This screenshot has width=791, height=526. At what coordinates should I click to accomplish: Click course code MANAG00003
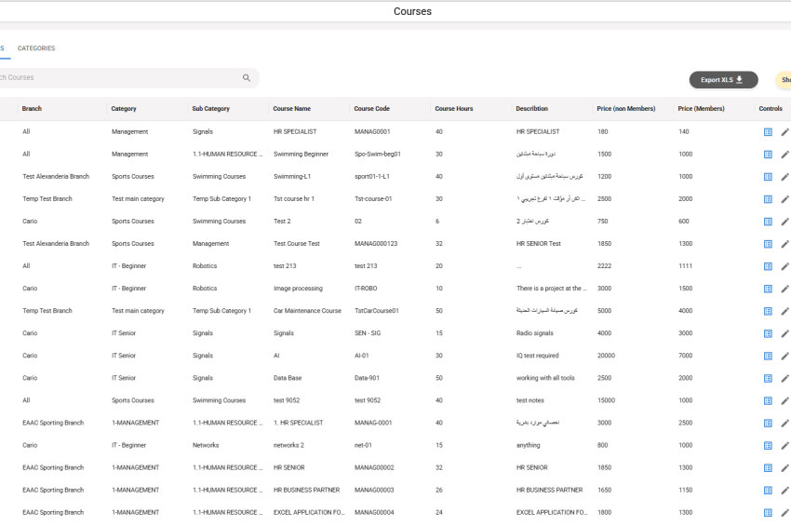pyautogui.click(x=374, y=490)
